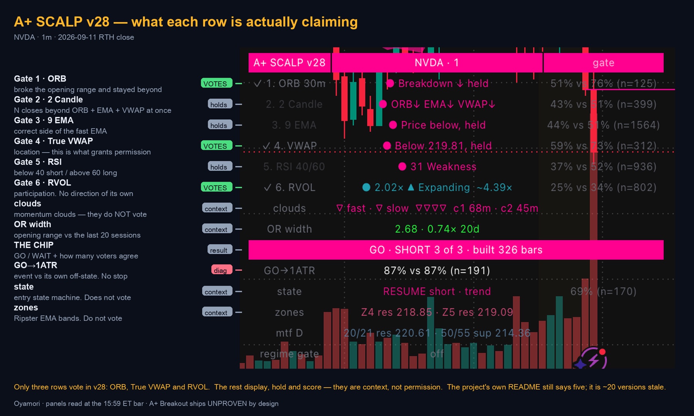
Task: Click the "regime gate" row label
Action: (289, 354)
